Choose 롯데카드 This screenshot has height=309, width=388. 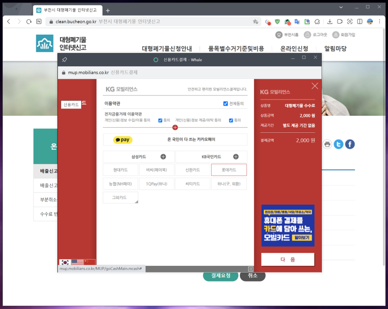pos(229,170)
